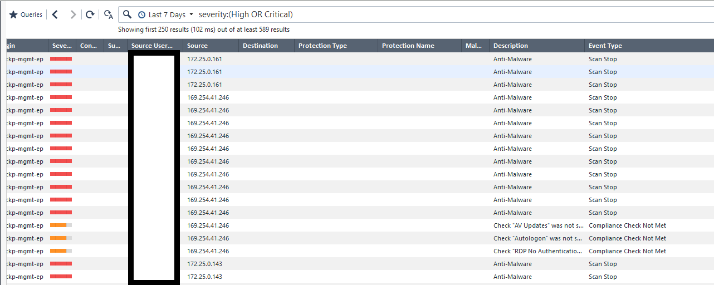The height and width of the screenshot is (285, 714).
Task: Sort by the Event Type column header
Action: pos(649,46)
